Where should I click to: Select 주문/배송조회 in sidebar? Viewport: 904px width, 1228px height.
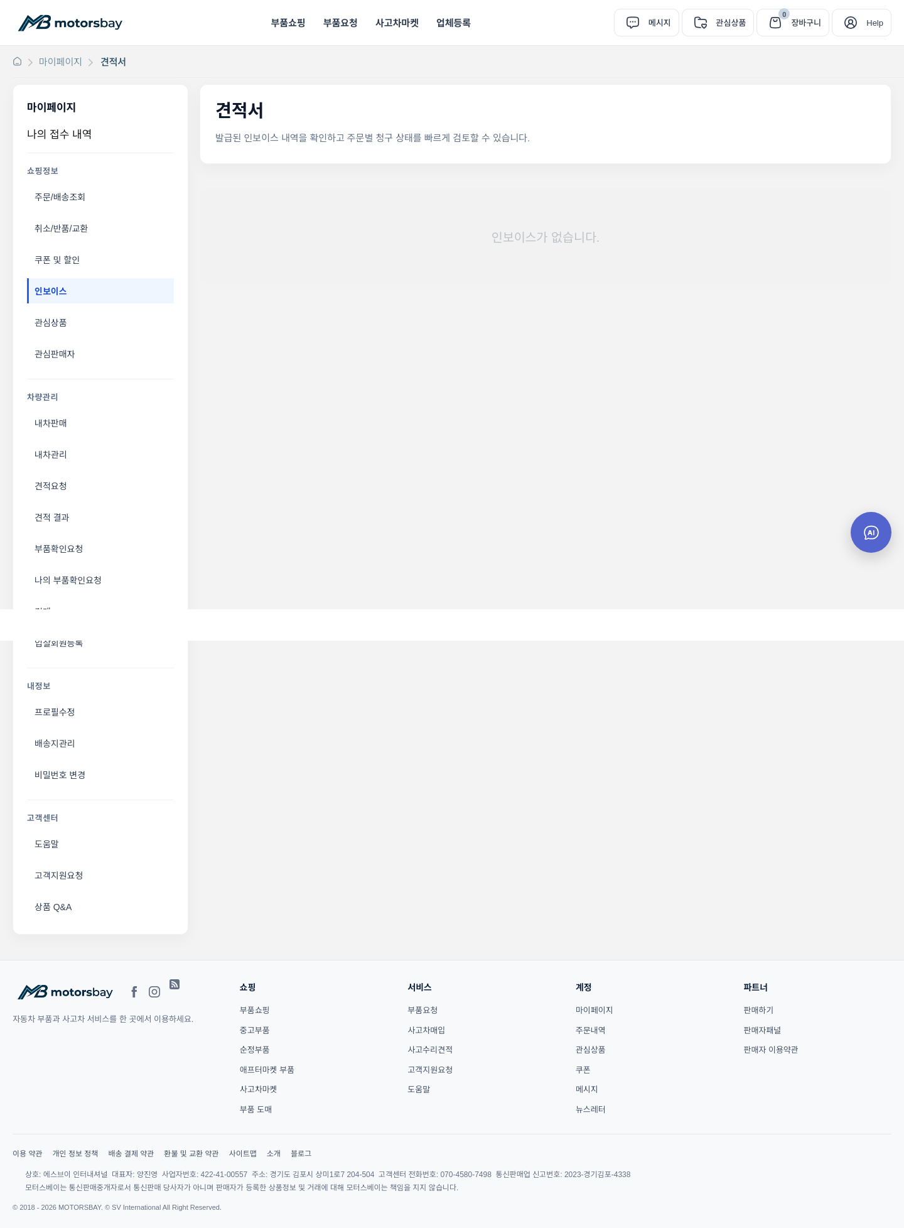point(100,197)
